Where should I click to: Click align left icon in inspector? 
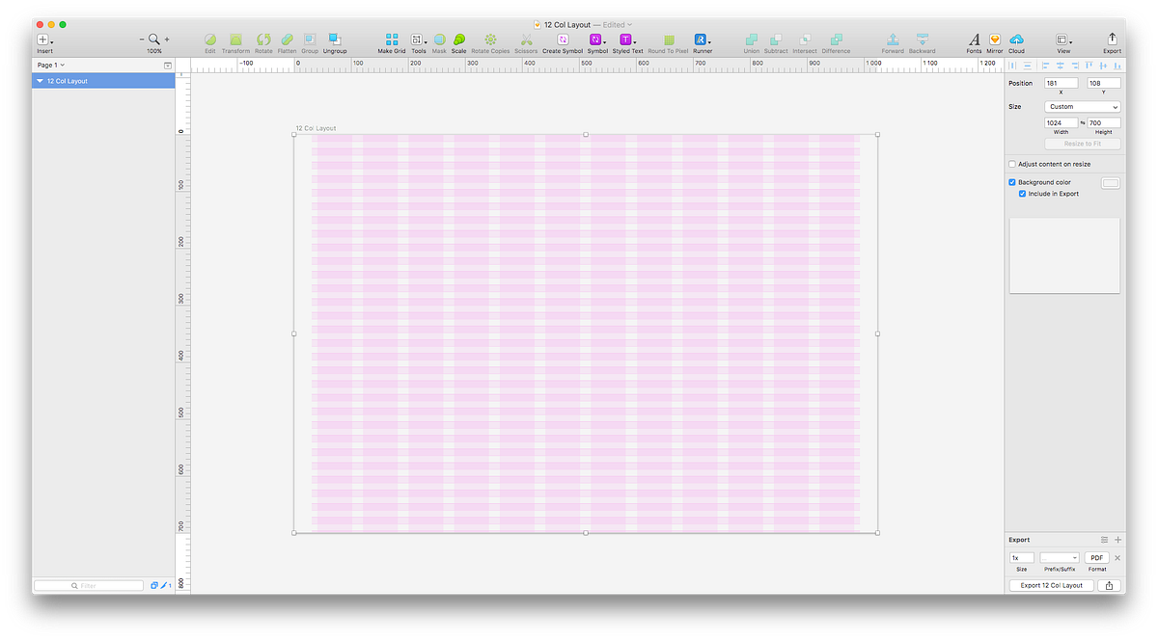click(1045, 66)
